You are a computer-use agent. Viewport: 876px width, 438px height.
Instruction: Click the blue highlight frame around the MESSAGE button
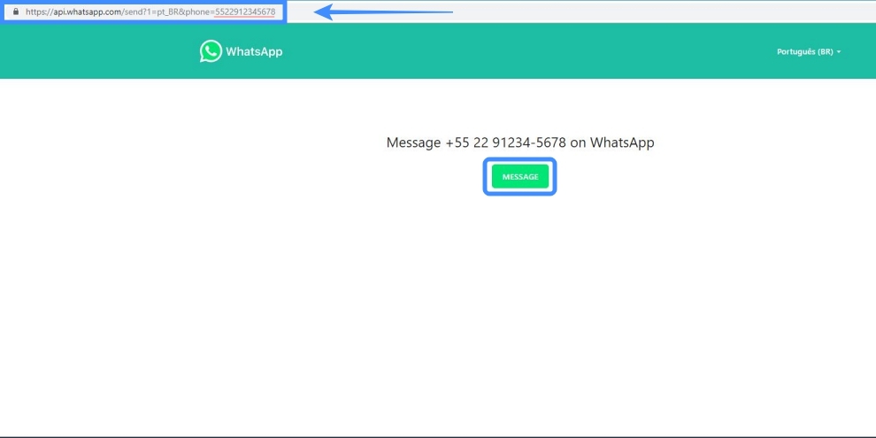pyautogui.click(x=487, y=177)
